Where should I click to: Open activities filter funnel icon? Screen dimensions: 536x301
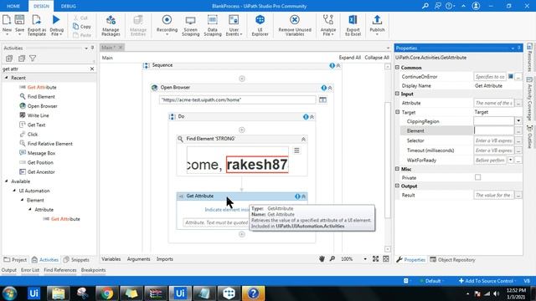[x=33, y=59]
